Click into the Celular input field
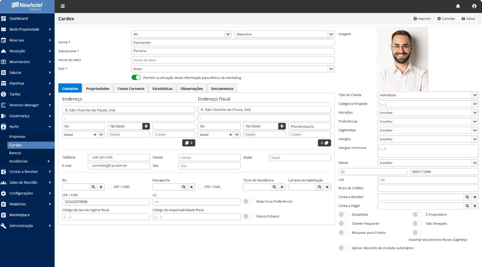The height and width of the screenshot is (267, 482). pyautogui.click(x=209, y=157)
